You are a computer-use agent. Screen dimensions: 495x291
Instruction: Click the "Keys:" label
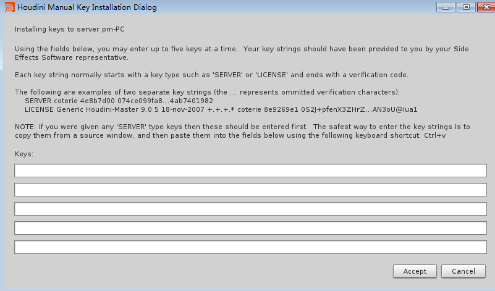tap(24, 153)
